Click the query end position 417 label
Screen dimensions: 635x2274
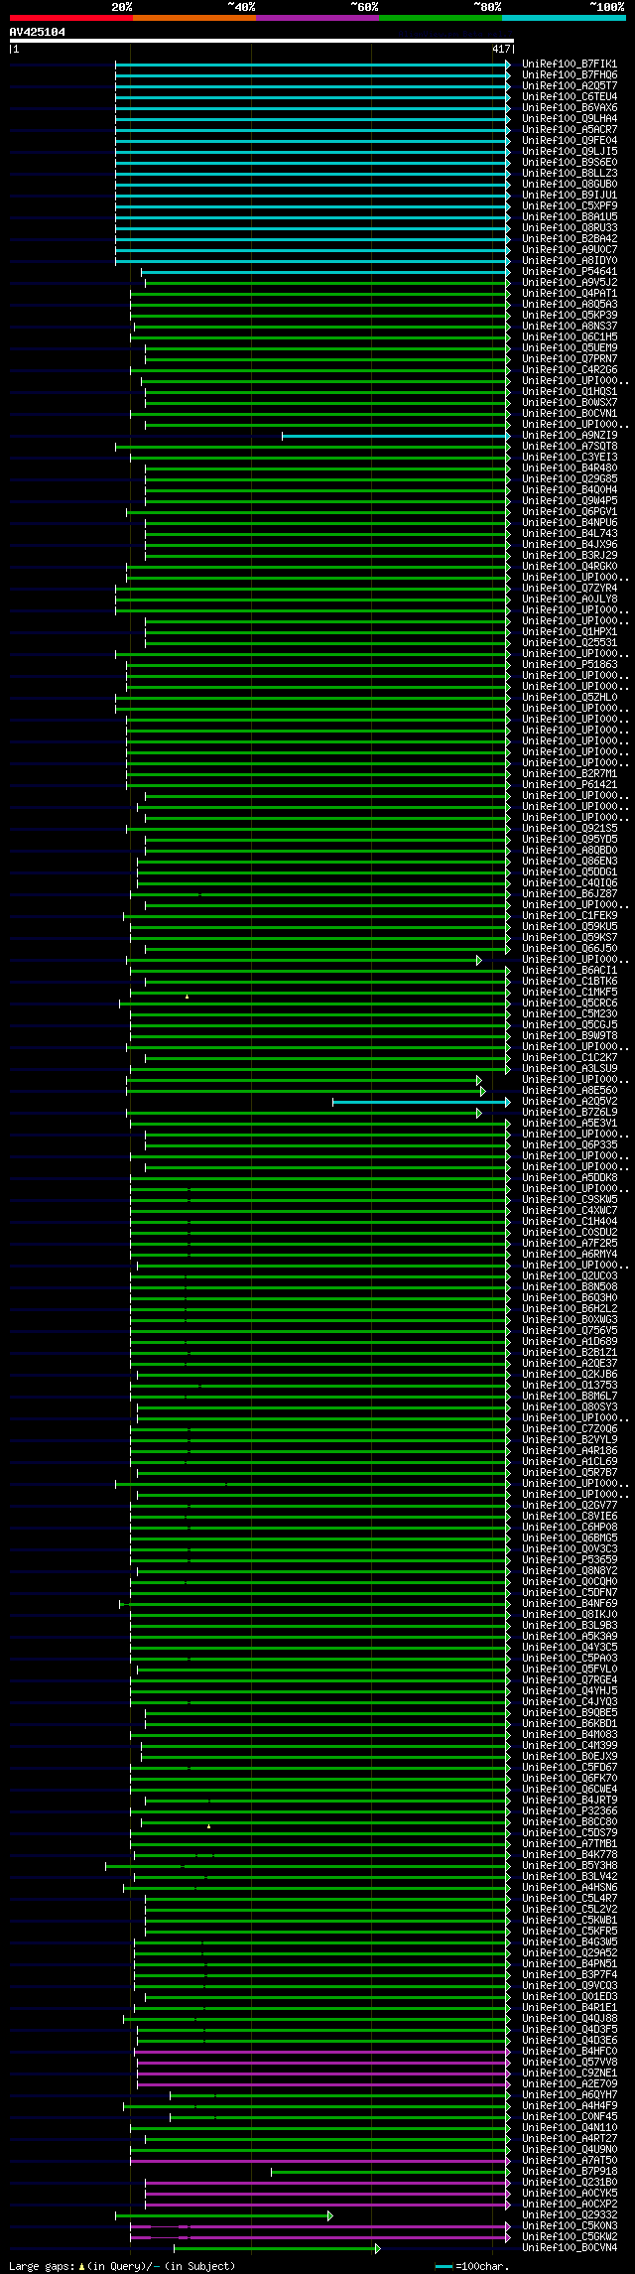click(x=500, y=49)
